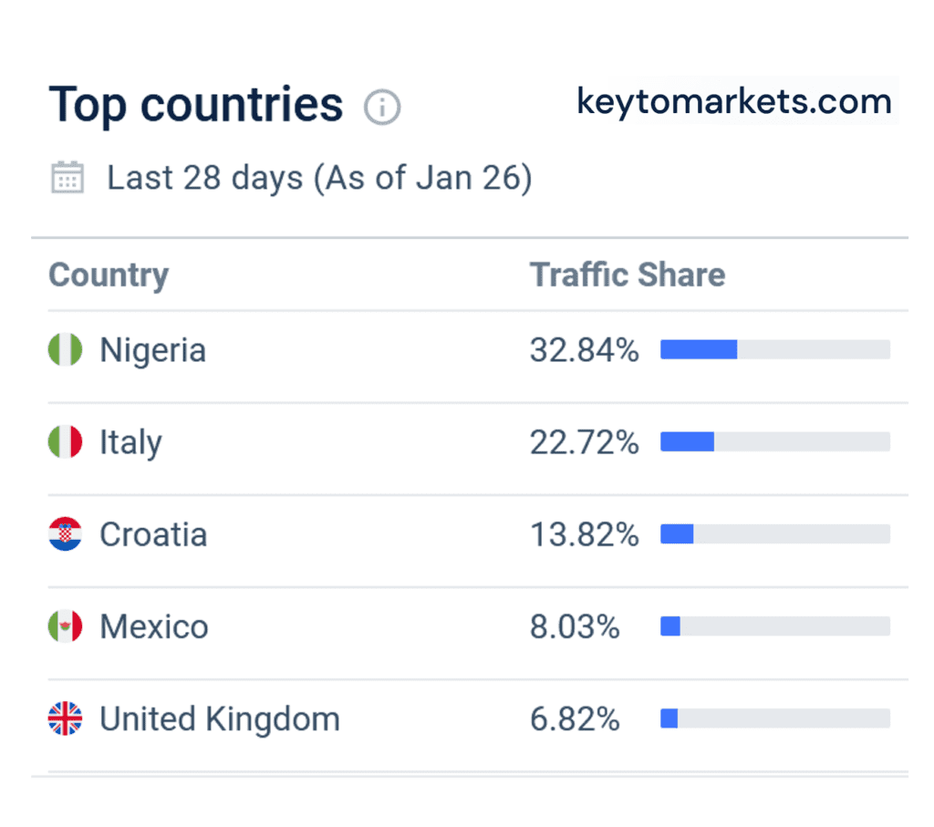The width and height of the screenshot is (934, 827).
Task: Sort by the Traffic Share column header
Action: [x=628, y=275]
